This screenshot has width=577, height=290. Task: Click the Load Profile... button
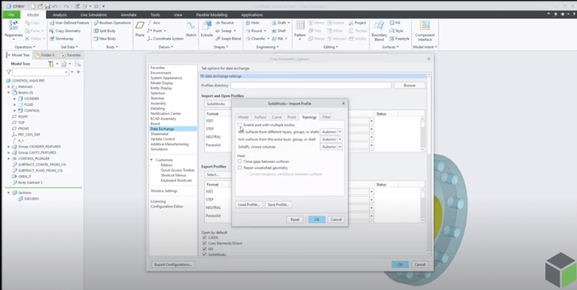click(248, 204)
